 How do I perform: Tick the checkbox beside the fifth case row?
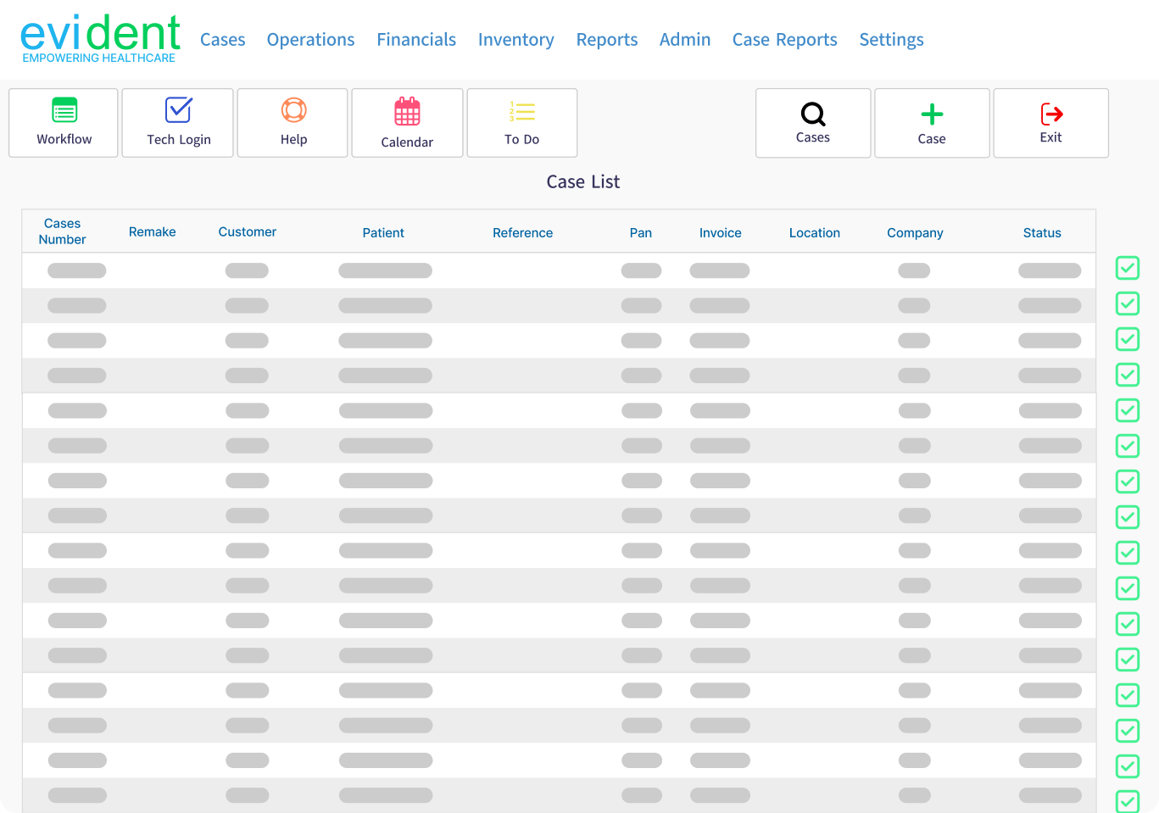coord(1128,410)
